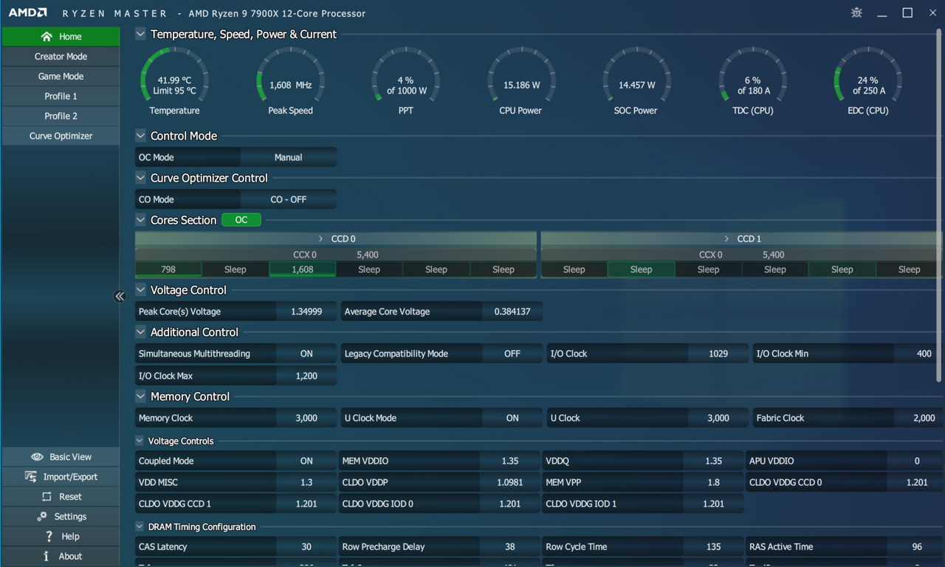Expand the CCD 0 header arrow
Viewport: 945px width, 567px height.
click(320, 239)
